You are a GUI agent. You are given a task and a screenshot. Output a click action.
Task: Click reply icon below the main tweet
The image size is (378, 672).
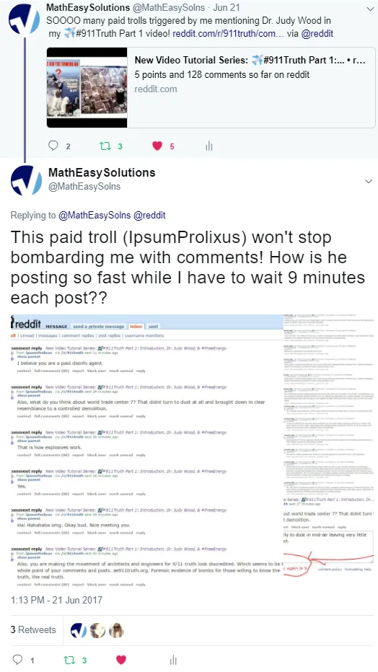[x=17, y=660]
